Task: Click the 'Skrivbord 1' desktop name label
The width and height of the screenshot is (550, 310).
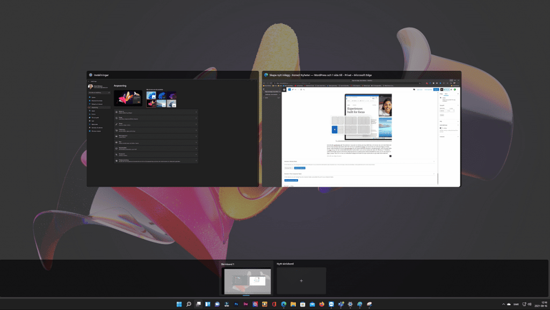Action: (x=227, y=264)
